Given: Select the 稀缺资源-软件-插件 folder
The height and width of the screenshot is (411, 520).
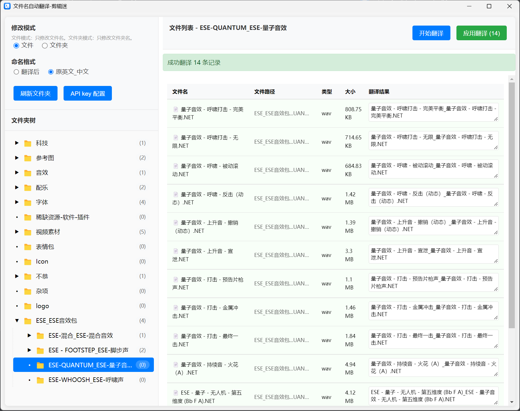Looking at the screenshot, I should pyautogui.click(x=62, y=217).
